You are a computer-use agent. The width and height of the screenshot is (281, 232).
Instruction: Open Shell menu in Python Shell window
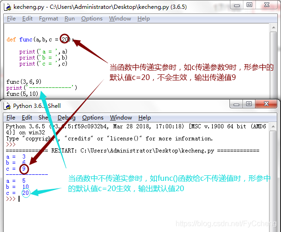[x=45, y=118]
